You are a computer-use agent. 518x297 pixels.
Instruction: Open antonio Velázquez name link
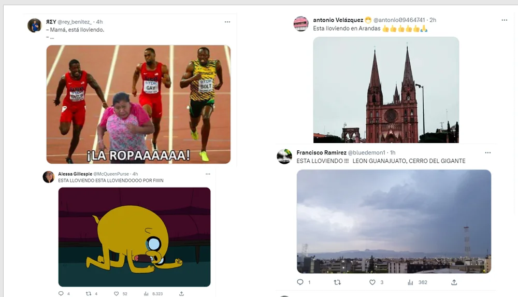point(338,20)
